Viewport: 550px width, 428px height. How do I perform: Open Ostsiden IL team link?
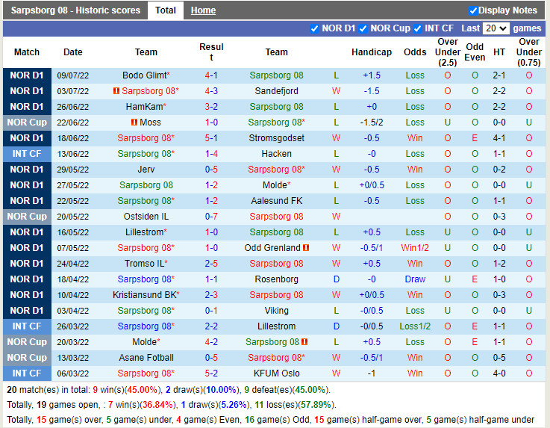click(146, 217)
